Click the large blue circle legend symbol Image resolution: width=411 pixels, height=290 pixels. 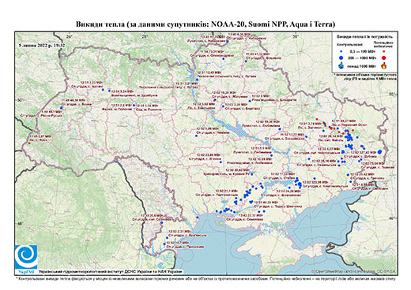341,58
